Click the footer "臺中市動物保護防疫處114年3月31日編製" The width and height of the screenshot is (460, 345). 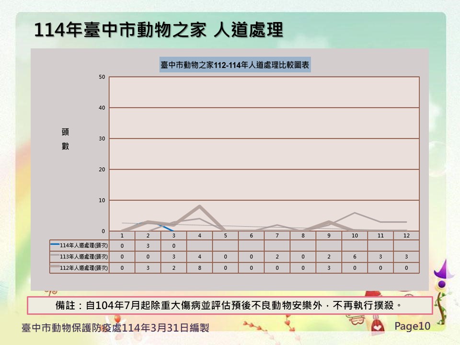115,328
